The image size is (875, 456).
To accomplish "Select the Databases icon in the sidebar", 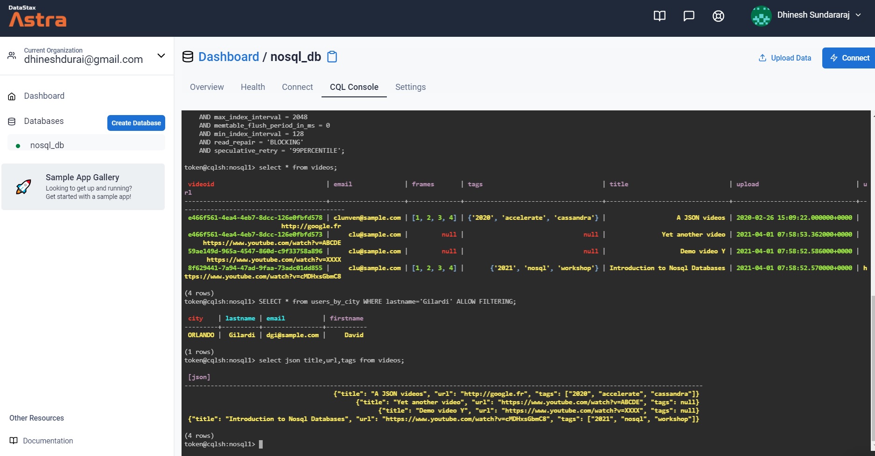I will (12, 121).
